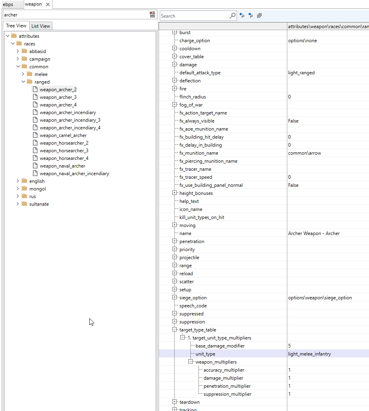Collapse the common folder
This screenshot has width=369, height=411.
(18, 66)
